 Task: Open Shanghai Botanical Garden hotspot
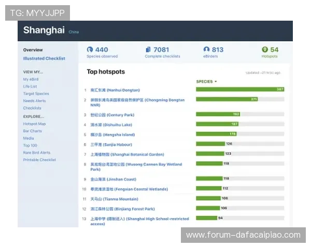pyautogui.click(x=128, y=154)
